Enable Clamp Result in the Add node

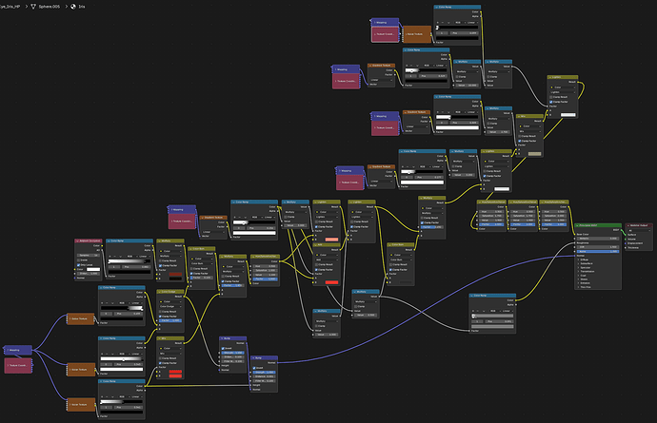pos(316,264)
